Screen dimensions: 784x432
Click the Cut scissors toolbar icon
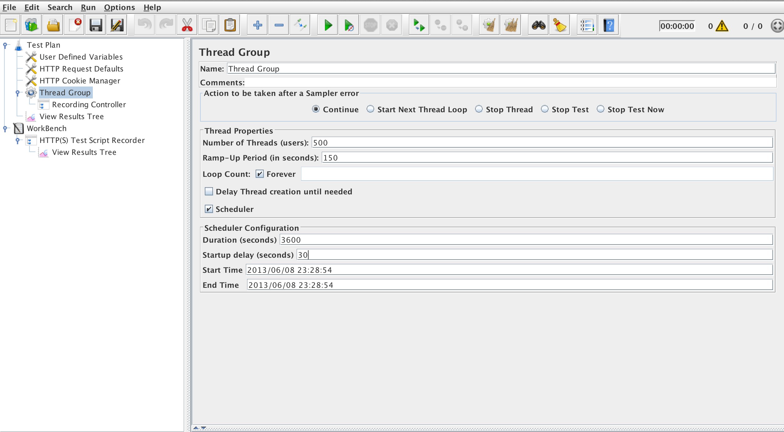(187, 25)
